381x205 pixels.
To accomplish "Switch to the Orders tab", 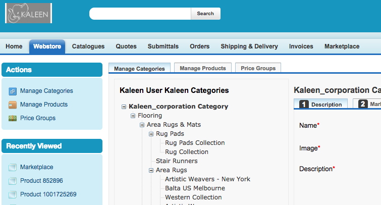I will point(200,46).
